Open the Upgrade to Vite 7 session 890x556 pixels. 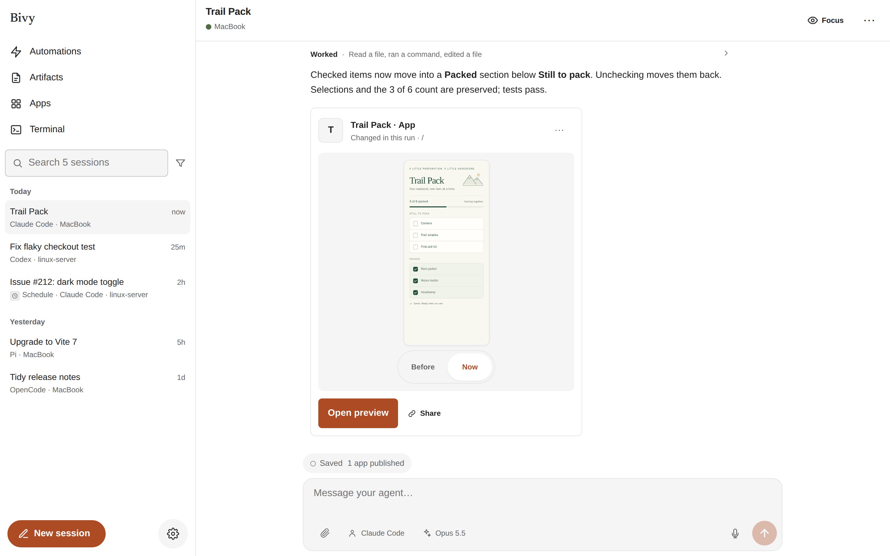coord(97,348)
